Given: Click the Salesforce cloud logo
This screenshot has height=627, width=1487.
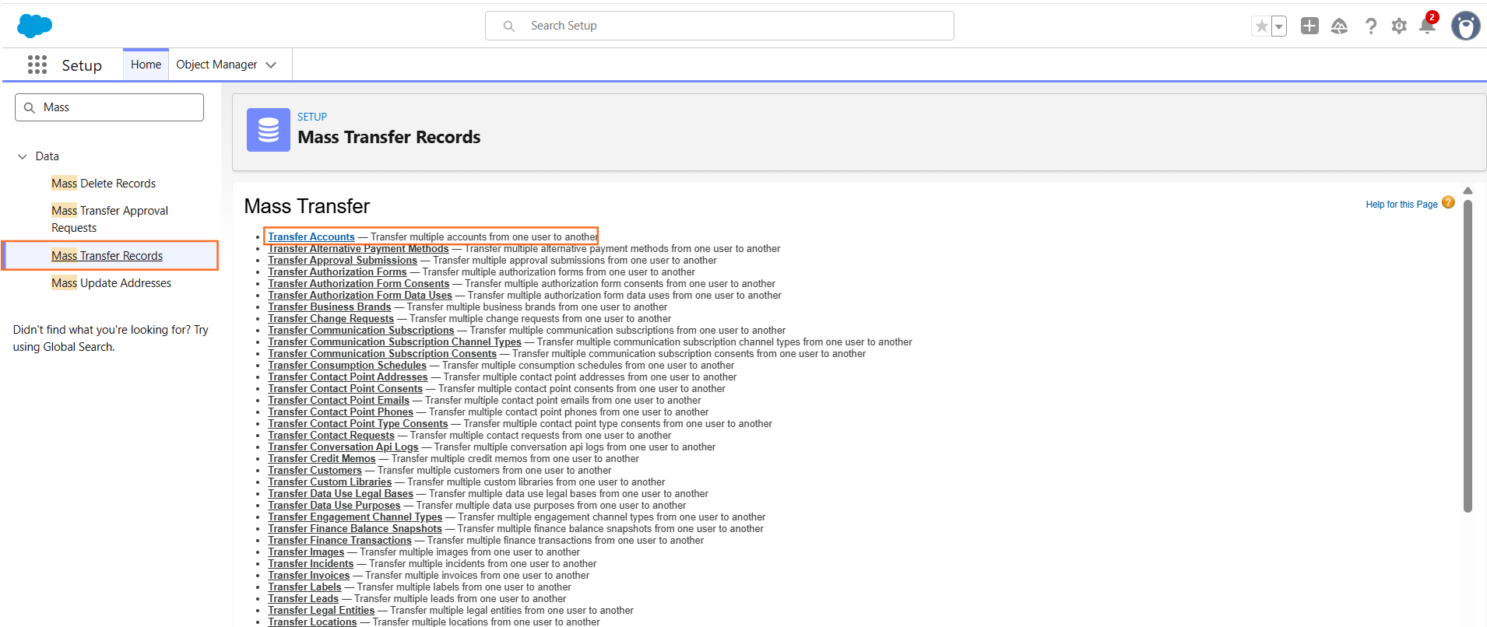Looking at the screenshot, I should coord(34,26).
